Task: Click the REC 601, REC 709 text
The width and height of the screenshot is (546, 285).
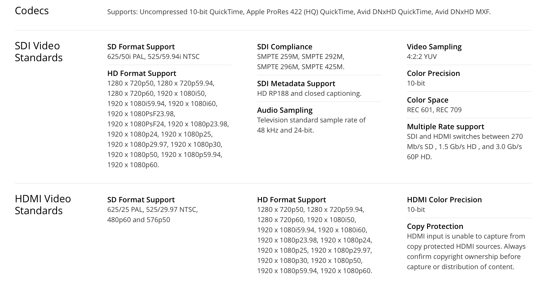Action: click(434, 110)
